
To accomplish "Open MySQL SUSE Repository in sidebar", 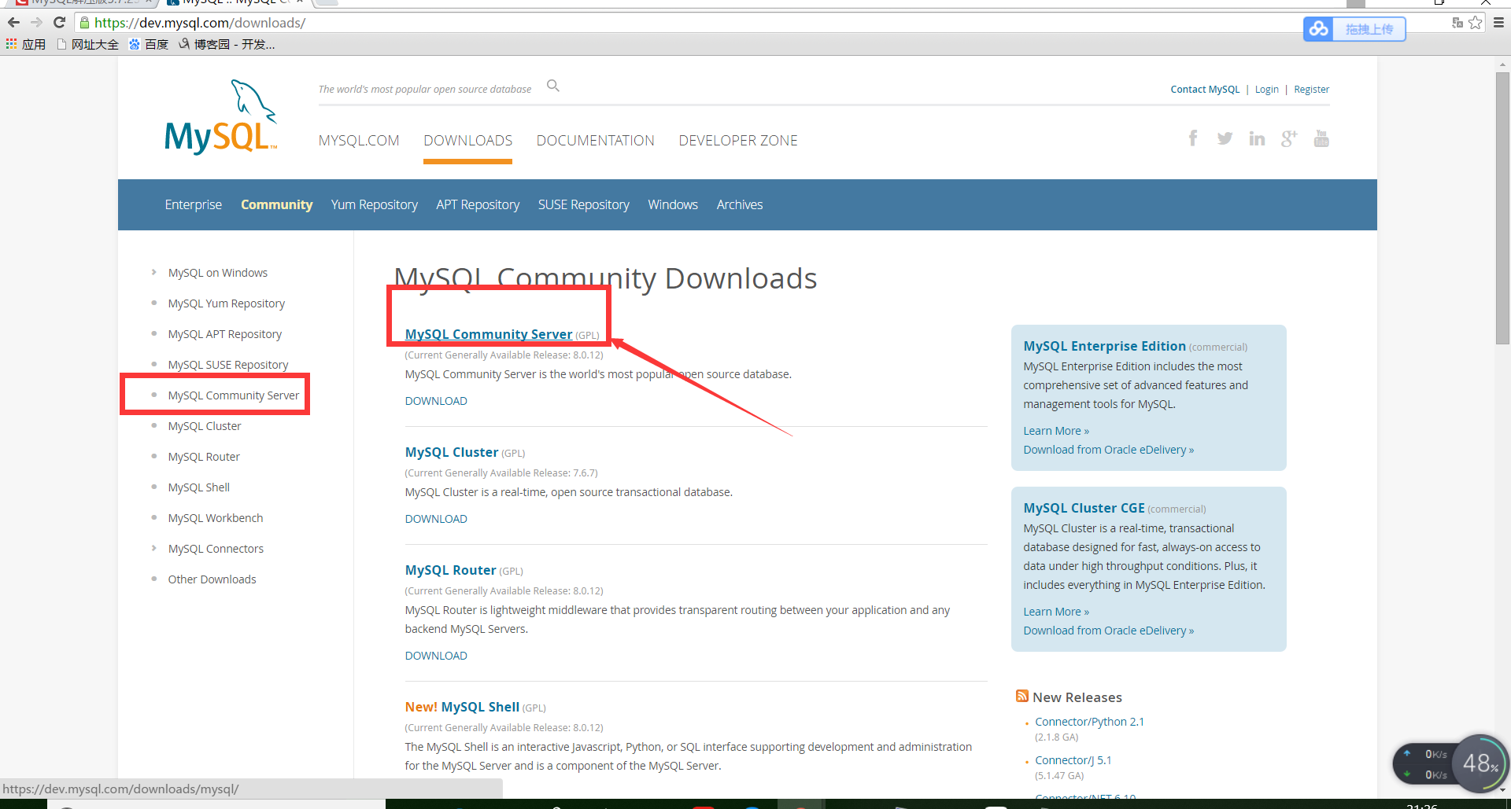I will pos(228,365).
